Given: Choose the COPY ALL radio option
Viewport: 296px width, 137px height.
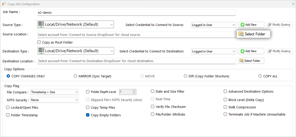Looking at the screenshot, I should [x=260, y=76].
